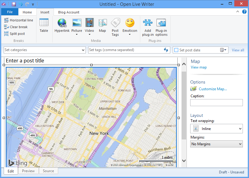This screenshot has width=249, height=178.
Task: Insert a Horizontal line break
Action: pyautogui.click(x=19, y=20)
